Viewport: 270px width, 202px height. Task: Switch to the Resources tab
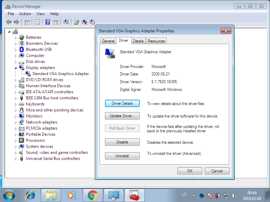156,41
